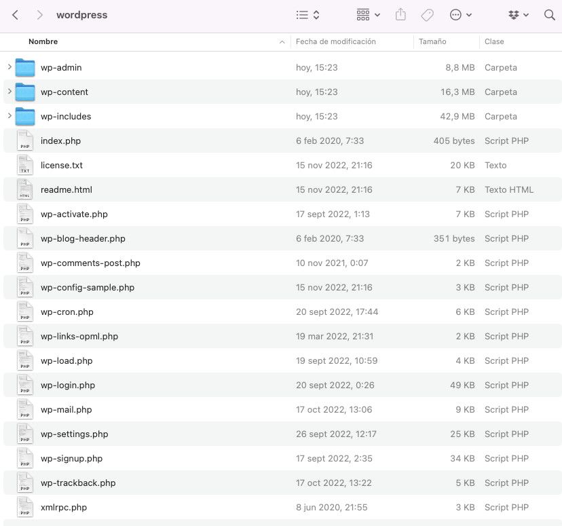This screenshot has width=562, height=526.
Task: Click the file name wp-config-sample.php
Action: tap(88, 288)
